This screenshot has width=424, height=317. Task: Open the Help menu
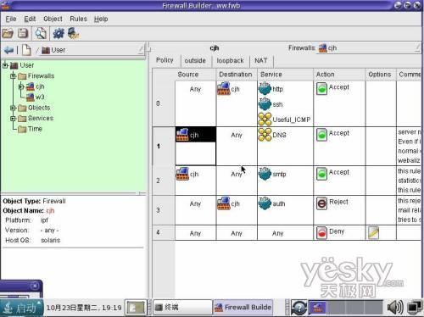click(x=101, y=19)
